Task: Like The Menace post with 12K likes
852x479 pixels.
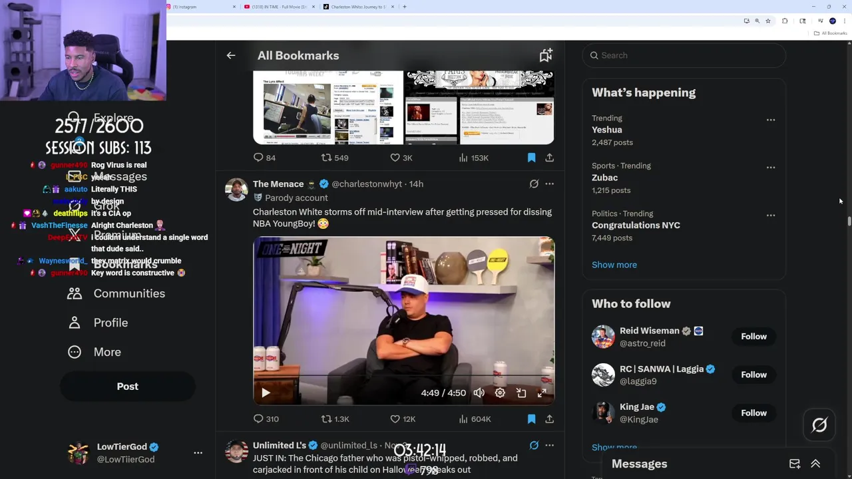Action: [403, 419]
